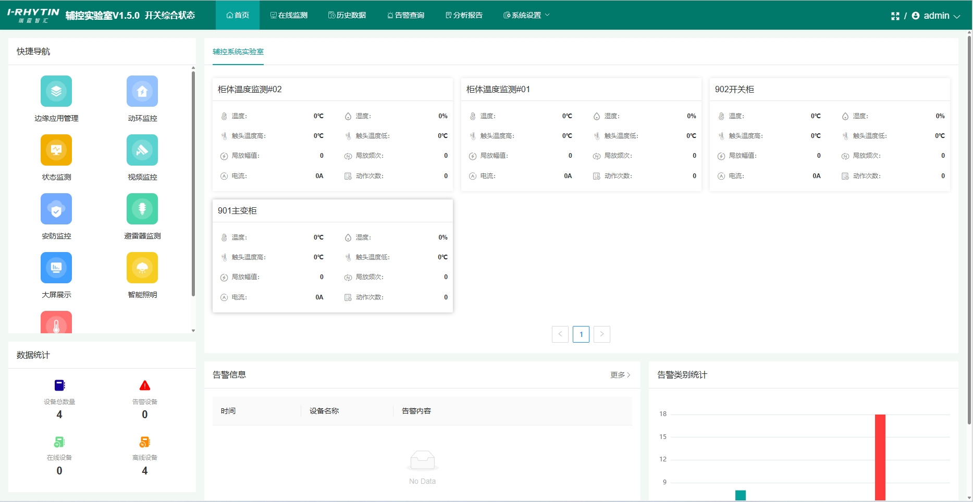The image size is (973, 502).
Task: Go to next page of device cards
Action: point(602,334)
